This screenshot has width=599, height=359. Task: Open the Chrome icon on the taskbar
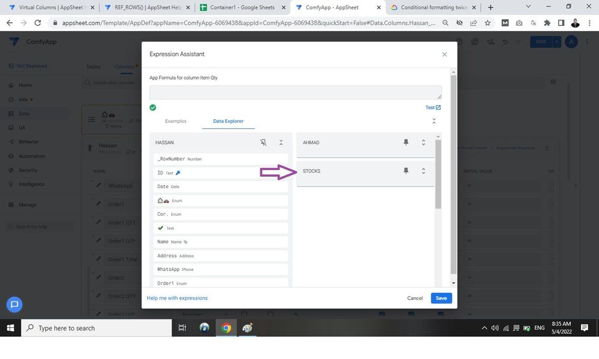point(226,328)
